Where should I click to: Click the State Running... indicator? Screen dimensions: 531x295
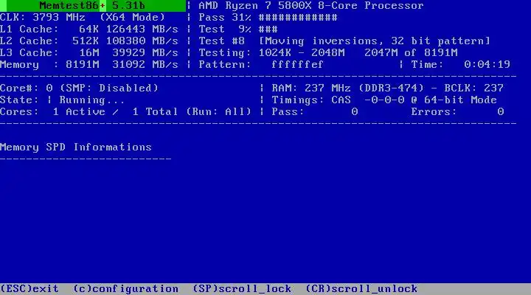[62, 100]
